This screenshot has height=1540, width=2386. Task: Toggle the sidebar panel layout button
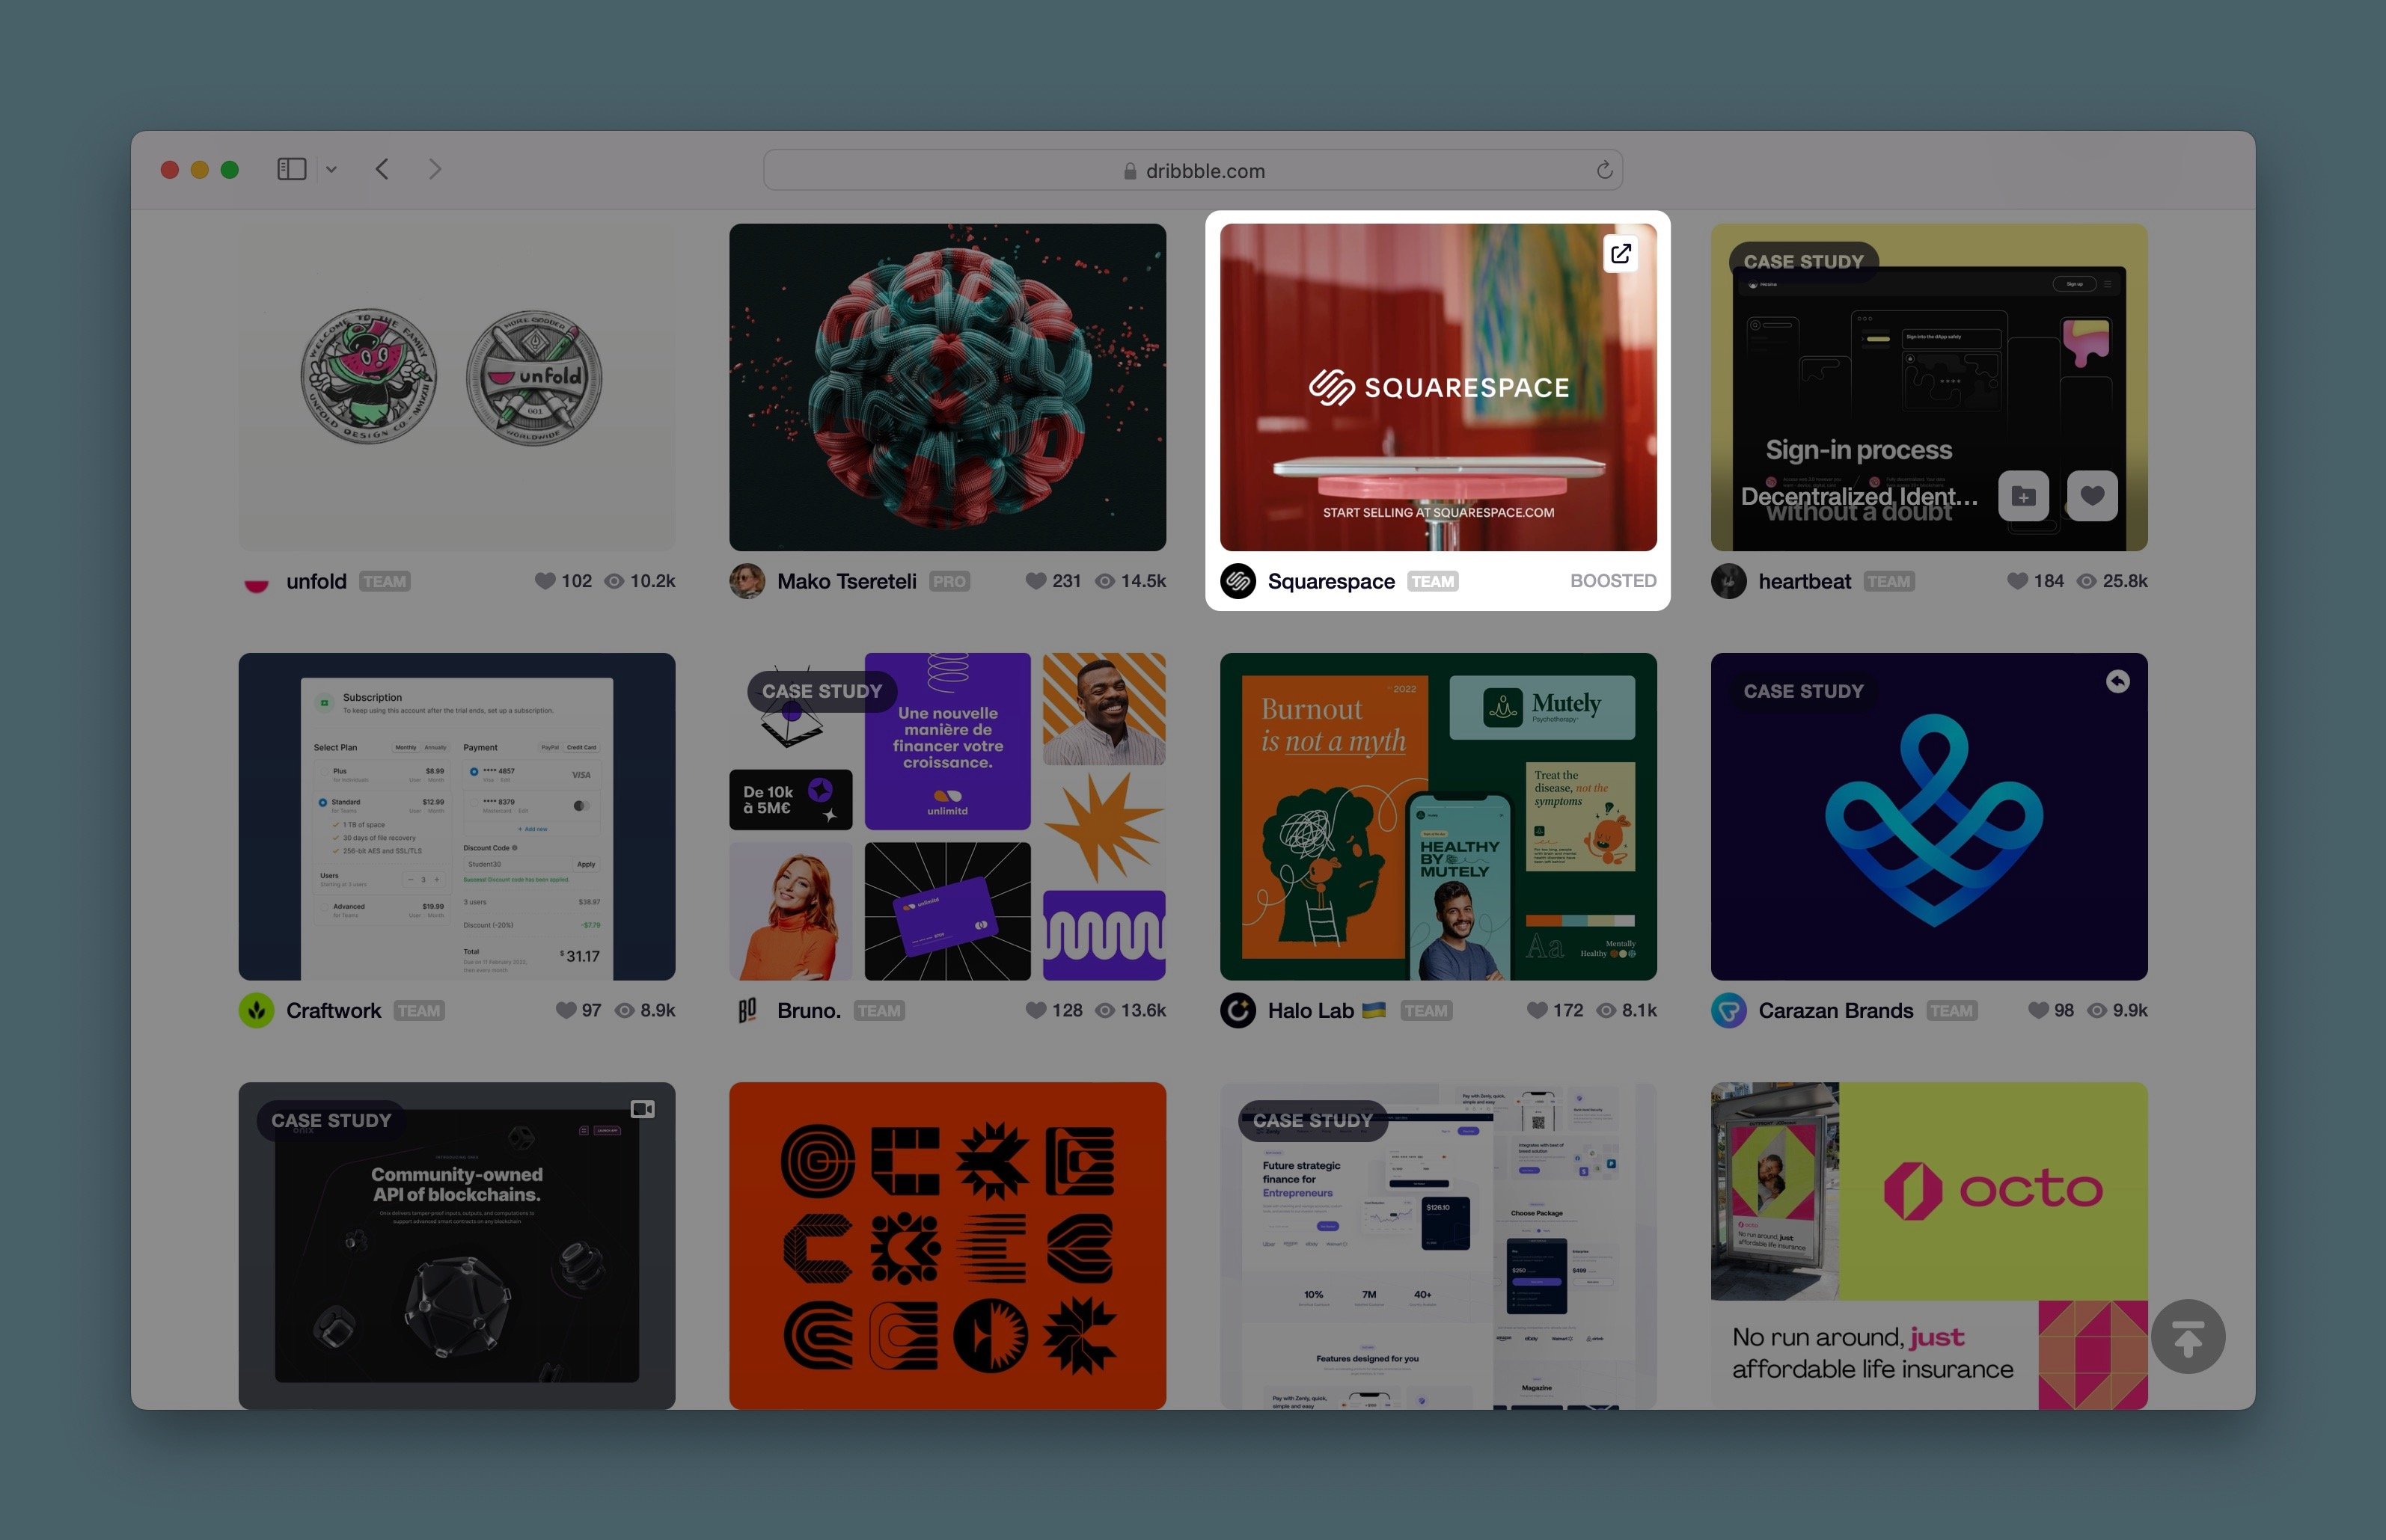click(x=290, y=168)
